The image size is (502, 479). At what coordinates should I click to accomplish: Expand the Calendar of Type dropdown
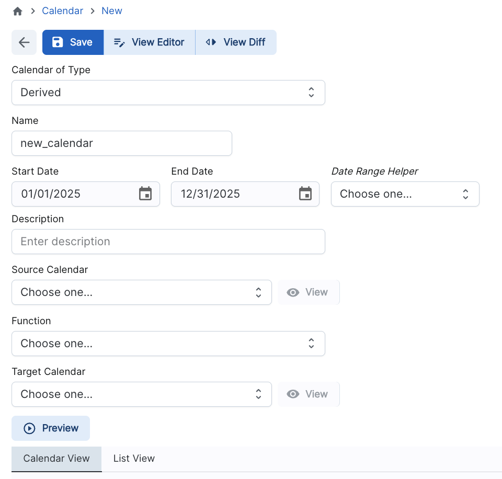(x=168, y=93)
